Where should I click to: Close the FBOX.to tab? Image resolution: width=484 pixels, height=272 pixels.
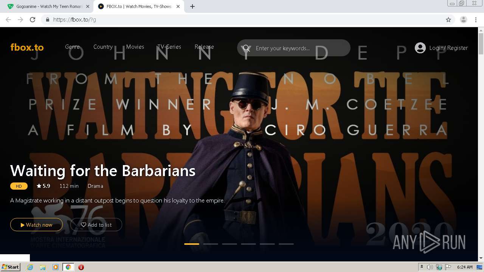point(178,6)
